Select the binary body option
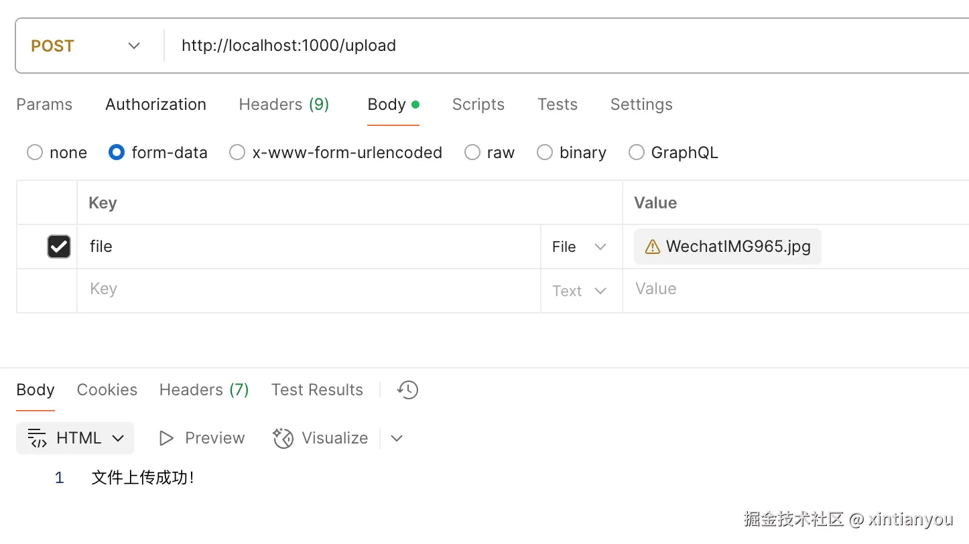 [x=545, y=153]
